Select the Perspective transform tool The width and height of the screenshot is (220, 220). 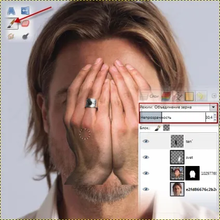coord(11,11)
